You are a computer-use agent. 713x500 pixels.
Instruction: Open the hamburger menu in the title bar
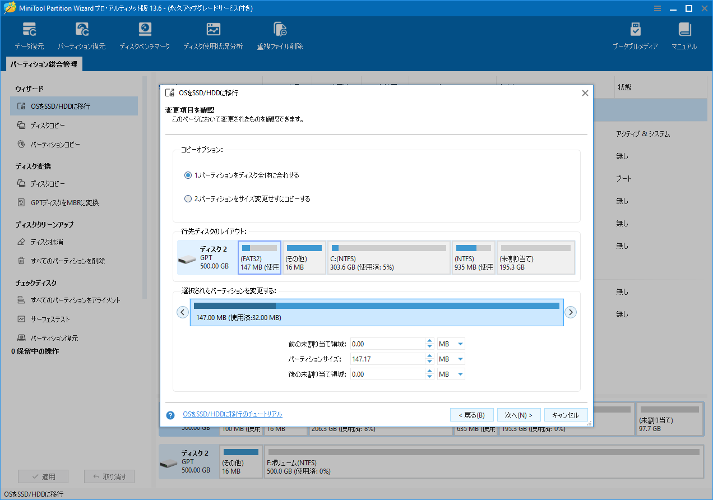[656, 8]
